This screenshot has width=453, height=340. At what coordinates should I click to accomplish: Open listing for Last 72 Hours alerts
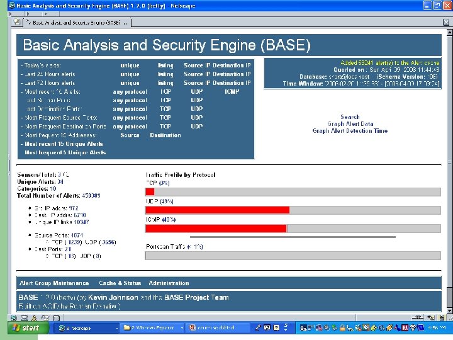click(x=165, y=83)
